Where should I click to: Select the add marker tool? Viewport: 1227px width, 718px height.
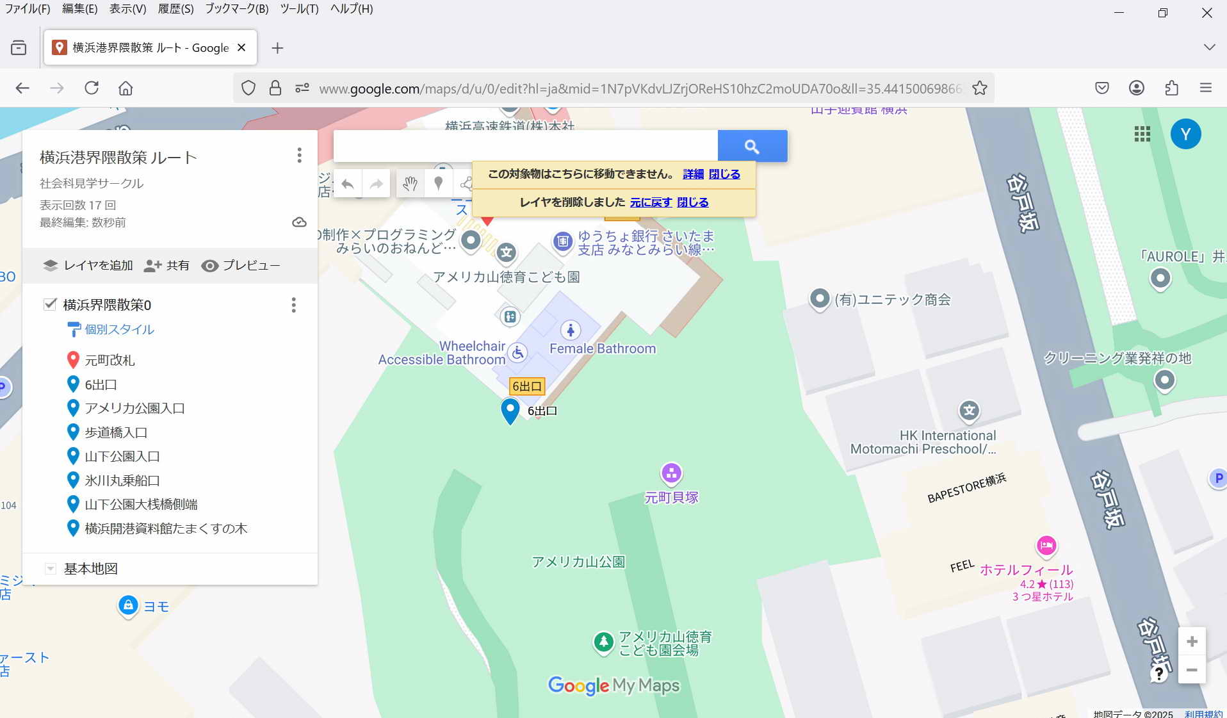(x=439, y=184)
